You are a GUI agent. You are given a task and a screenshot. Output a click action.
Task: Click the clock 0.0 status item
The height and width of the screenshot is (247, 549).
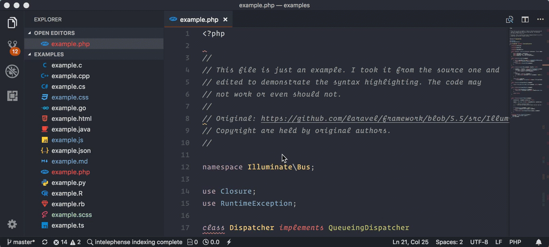pyautogui.click(x=211, y=242)
